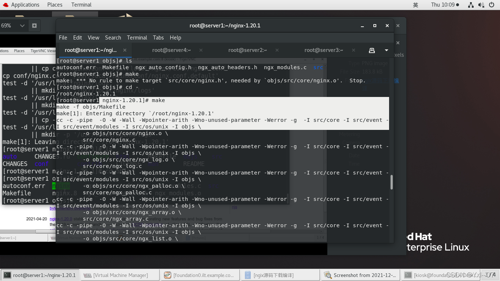This screenshot has width=500, height=281.
Task: Click 'src/core/ngx_log.c' in terminal output
Action: [112, 166]
